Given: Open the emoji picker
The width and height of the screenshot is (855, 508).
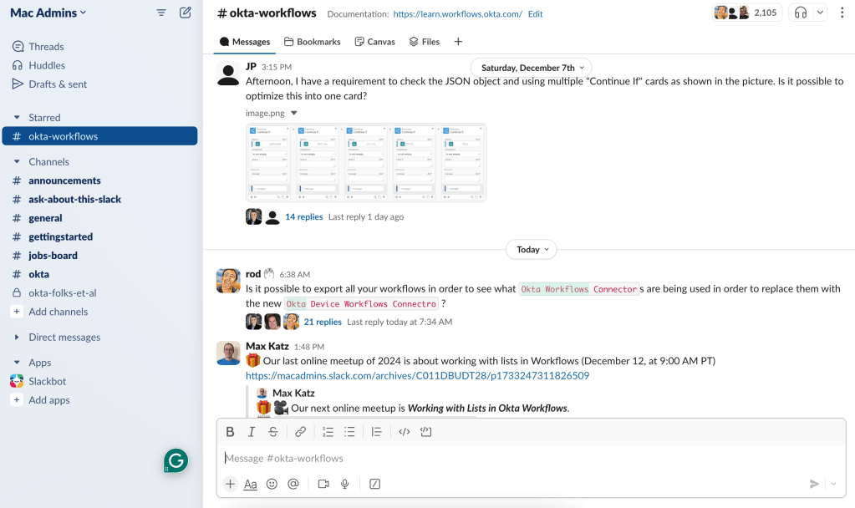Looking at the screenshot, I should click(x=272, y=484).
